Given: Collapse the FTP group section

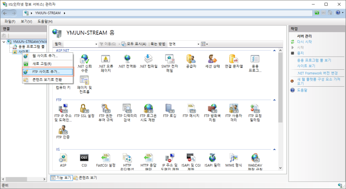Looking at the screenshot, I should pos(274,100).
